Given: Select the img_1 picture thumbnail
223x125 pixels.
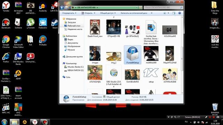Looking at the screenshot, I should point(114,58).
